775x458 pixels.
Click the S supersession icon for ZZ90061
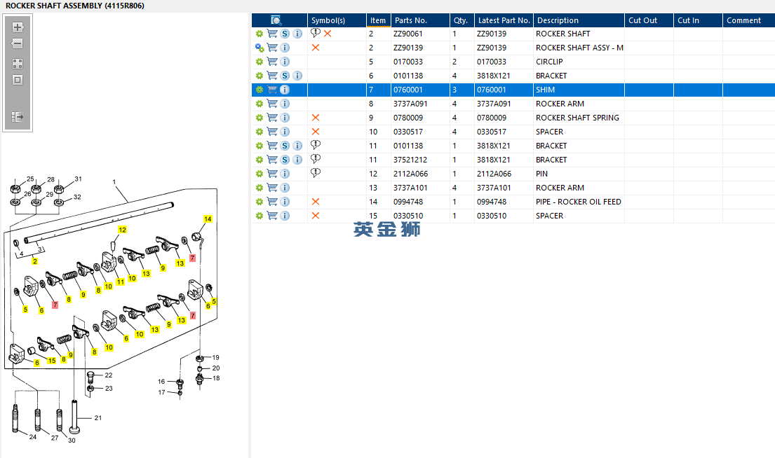tap(285, 34)
